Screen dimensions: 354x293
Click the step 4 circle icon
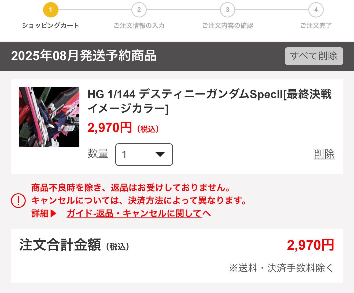[x=316, y=10]
